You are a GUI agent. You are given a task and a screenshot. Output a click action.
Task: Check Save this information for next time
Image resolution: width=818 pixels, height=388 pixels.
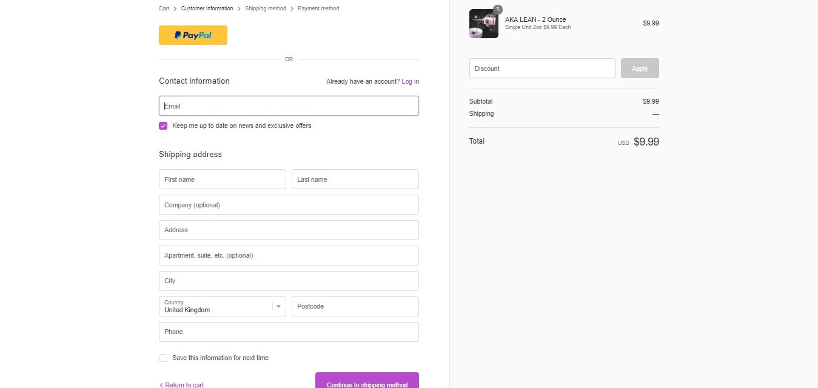point(163,358)
